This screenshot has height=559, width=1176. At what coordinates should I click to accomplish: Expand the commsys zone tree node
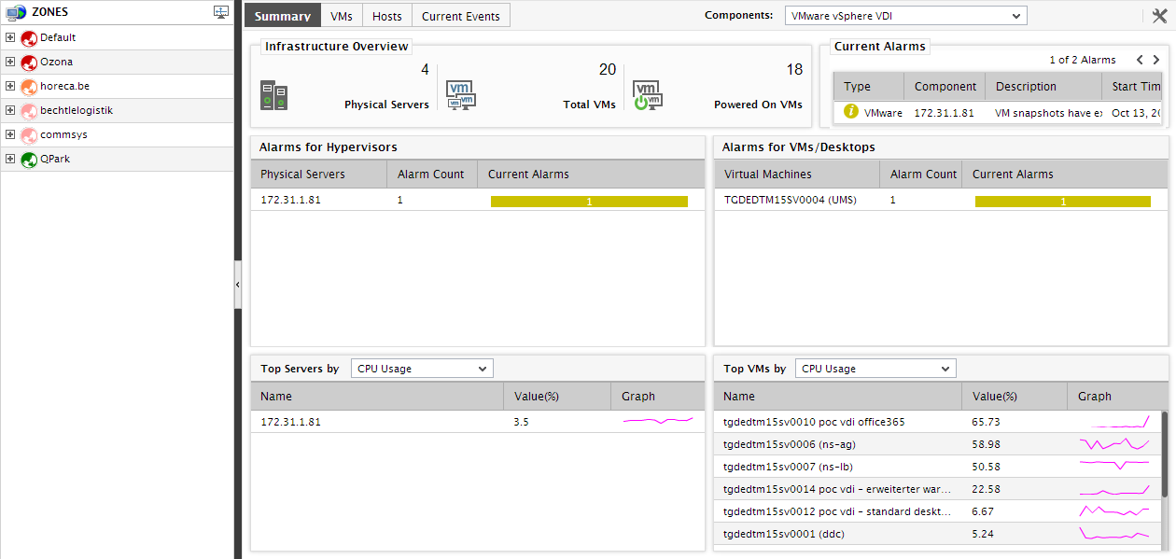(10, 134)
